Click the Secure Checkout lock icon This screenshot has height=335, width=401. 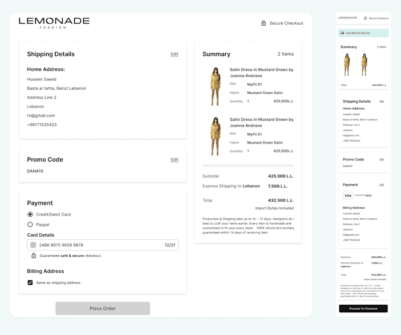coord(264,23)
